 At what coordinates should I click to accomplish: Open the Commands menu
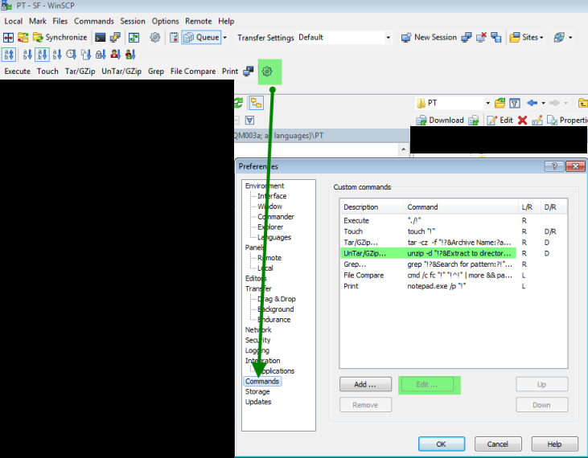94,21
